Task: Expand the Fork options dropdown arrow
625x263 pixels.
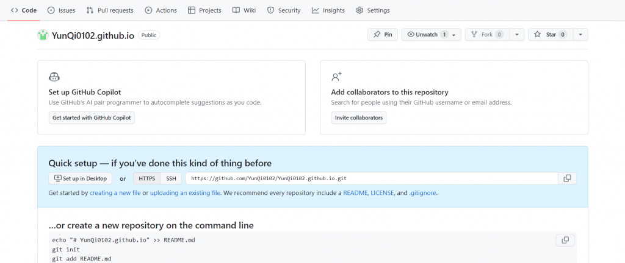Action: 517,35
